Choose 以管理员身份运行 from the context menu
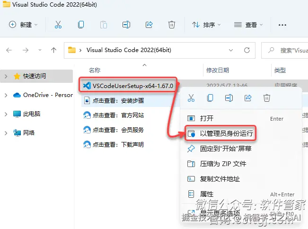 click(x=241, y=133)
